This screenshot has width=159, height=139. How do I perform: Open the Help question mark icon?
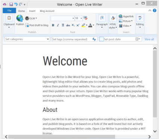[155, 10]
